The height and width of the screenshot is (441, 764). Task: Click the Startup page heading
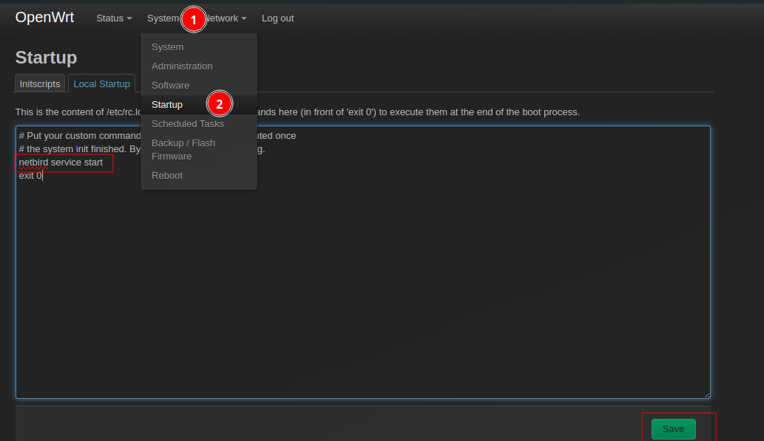pos(44,57)
